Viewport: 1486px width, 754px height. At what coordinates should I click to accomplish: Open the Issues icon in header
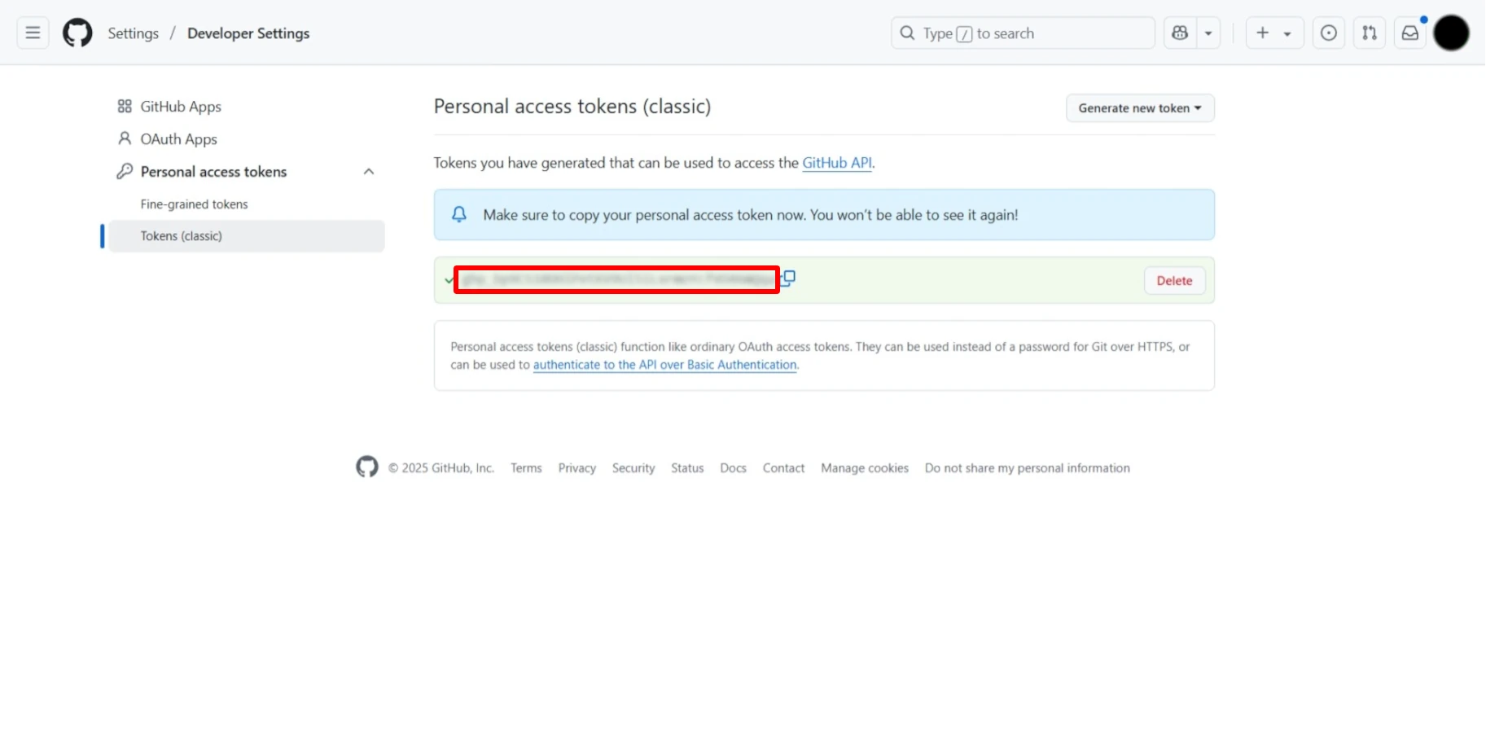(x=1328, y=33)
